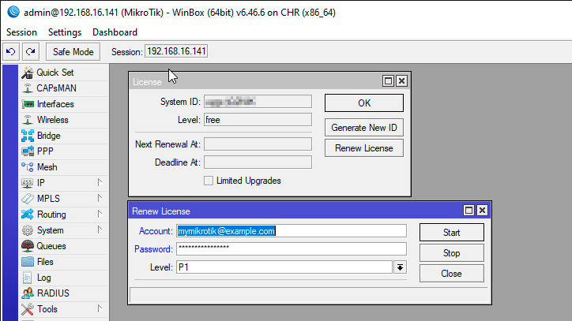The width and height of the screenshot is (572, 321).
Task: Click the Renew License status bar
Action: [309, 295]
